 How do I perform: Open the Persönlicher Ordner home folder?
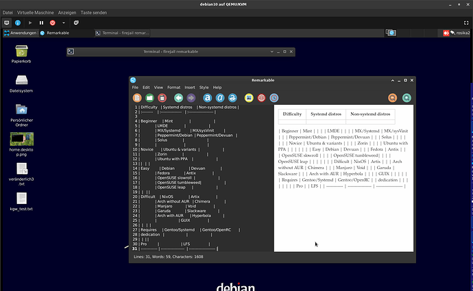click(21, 110)
